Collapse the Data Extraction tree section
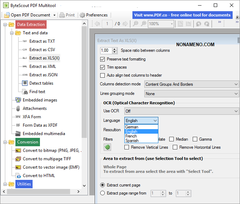 [5, 24]
